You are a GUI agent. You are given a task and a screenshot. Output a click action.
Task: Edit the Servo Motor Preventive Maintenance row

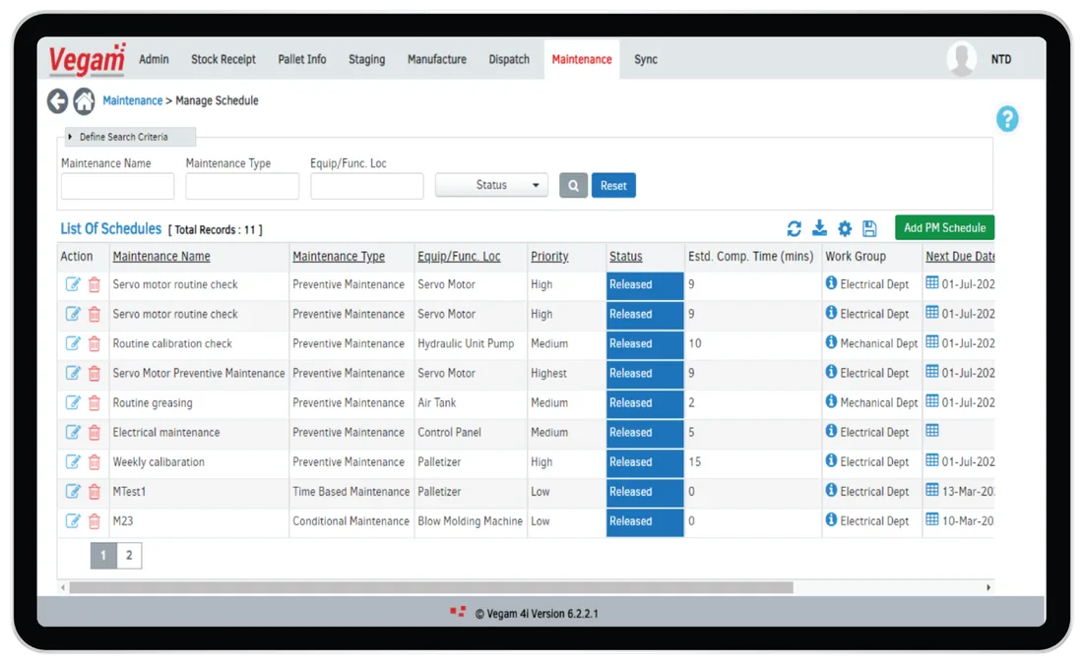(x=73, y=373)
